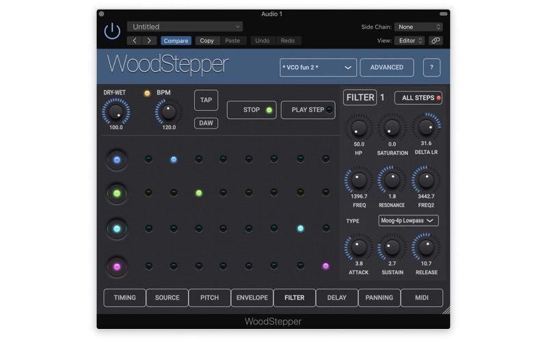Click the FILTER header button
Screen dimensions: 547x342
360,97
